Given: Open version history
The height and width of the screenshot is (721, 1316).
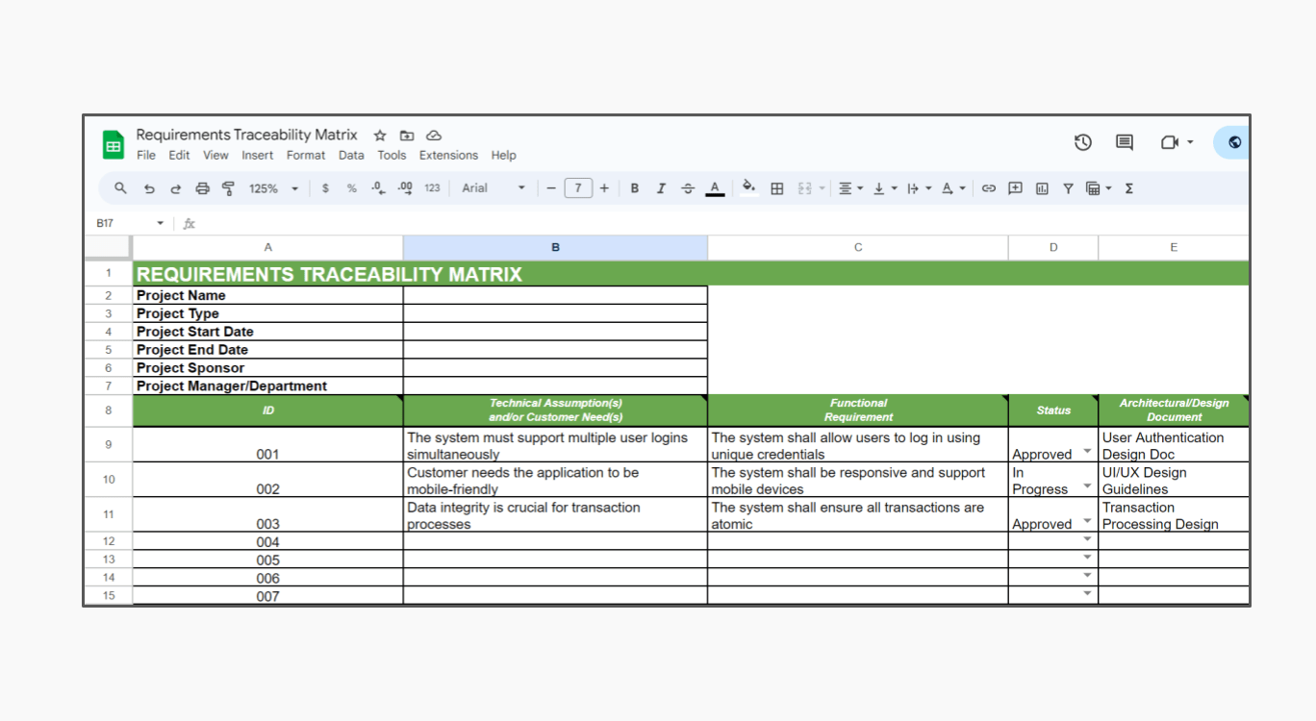Looking at the screenshot, I should point(1082,141).
